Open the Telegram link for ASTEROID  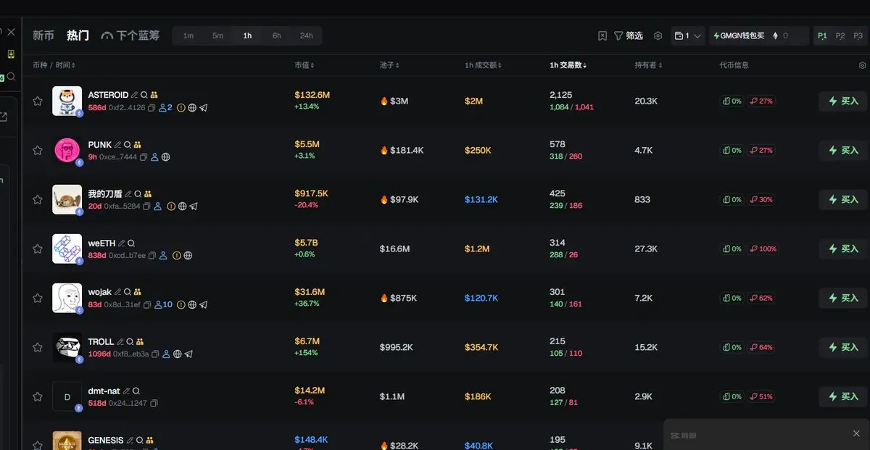(x=204, y=108)
